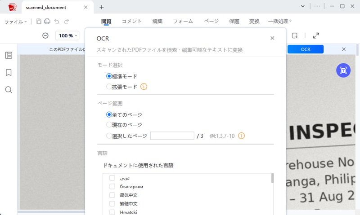This screenshot has width=360, height=215.
Task: Check the български language checkbox
Action: click(x=112, y=186)
